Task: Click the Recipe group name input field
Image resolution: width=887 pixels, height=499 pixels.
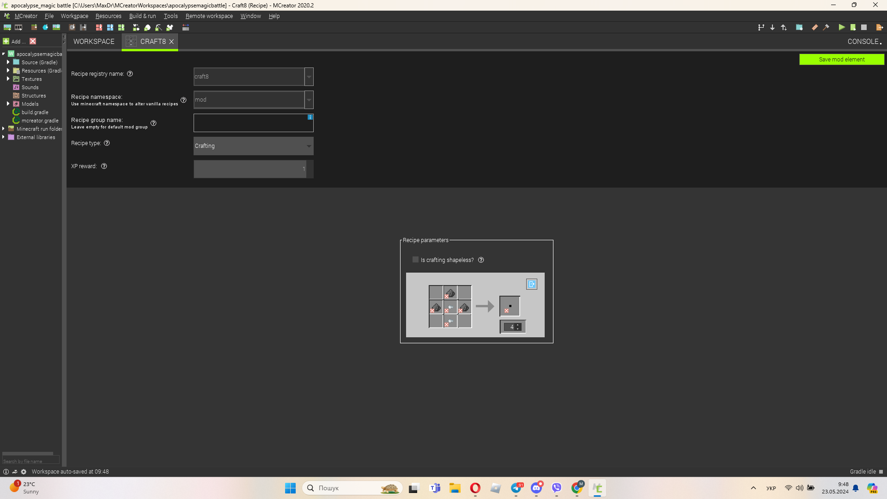Action: click(x=254, y=122)
